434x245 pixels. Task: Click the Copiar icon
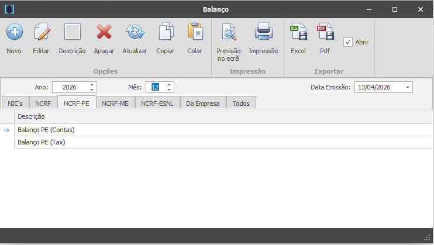pyautogui.click(x=166, y=32)
